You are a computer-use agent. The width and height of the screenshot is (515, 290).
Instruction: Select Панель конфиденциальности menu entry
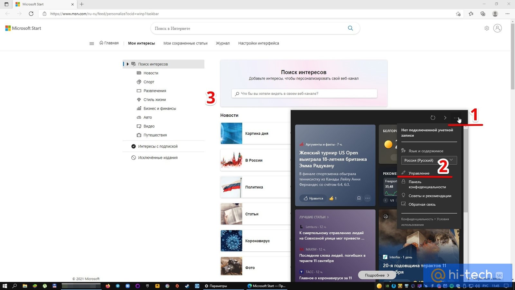[x=427, y=184]
